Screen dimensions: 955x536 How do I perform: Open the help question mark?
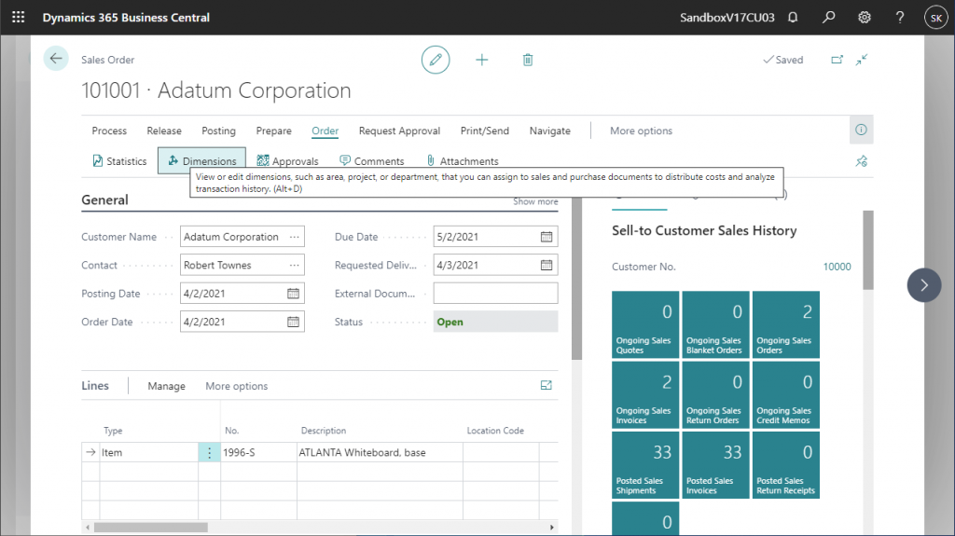point(900,17)
